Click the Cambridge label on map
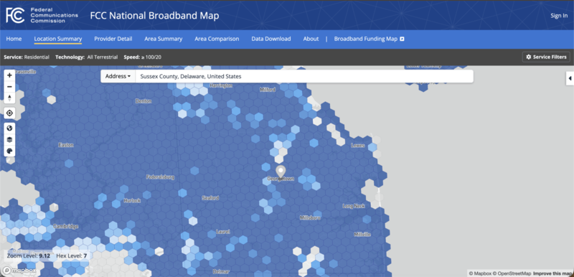The height and width of the screenshot is (277, 574). pyautogui.click(x=66, y=226)
